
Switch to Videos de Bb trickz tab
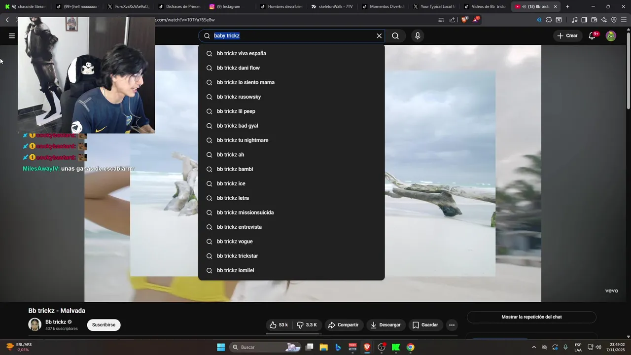pyautogui.click(x=485, y=6)
